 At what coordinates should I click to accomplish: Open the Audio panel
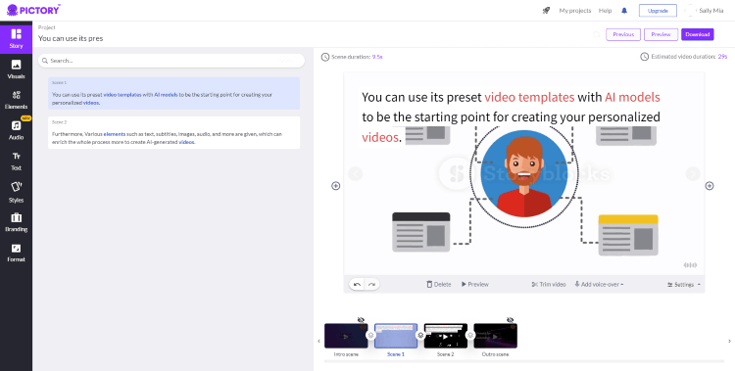pyautogui.click(x=16, y=130)
